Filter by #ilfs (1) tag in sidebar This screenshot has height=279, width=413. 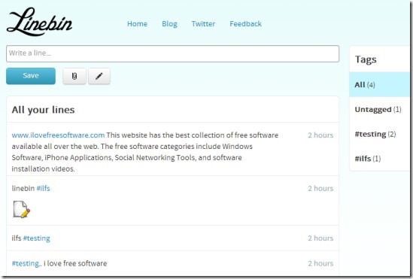click(x=379, y=159)
